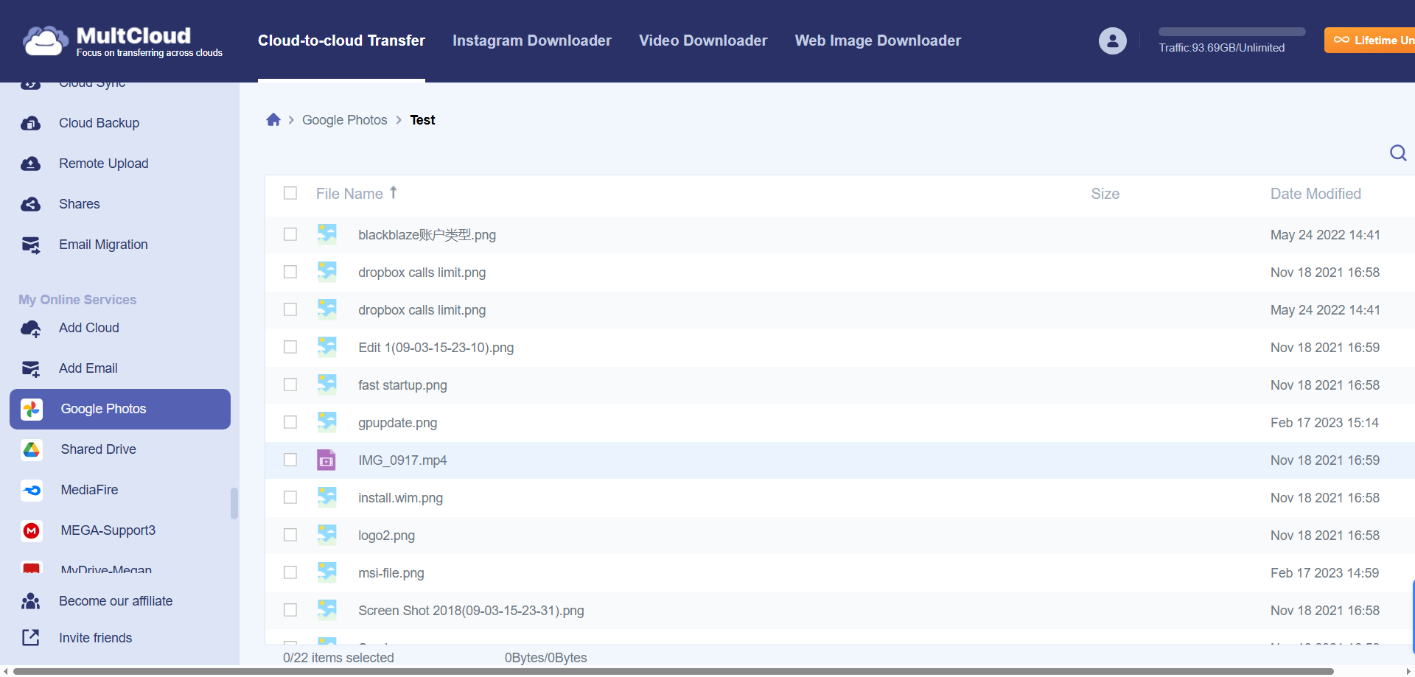The width and height of the screenshot is (1415, 677).
Task: Click the Add Email icon
Action: tap(31, 368)
